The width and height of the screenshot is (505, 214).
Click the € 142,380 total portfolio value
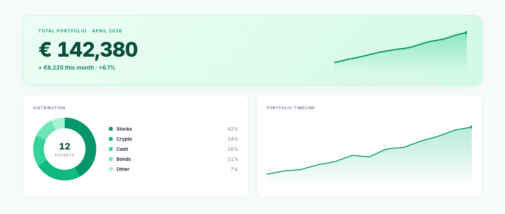[x=88, y=49]
